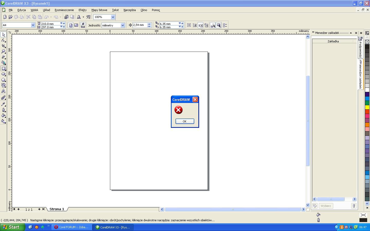Select the Zoom magnifier tool

tap(3, 52)
